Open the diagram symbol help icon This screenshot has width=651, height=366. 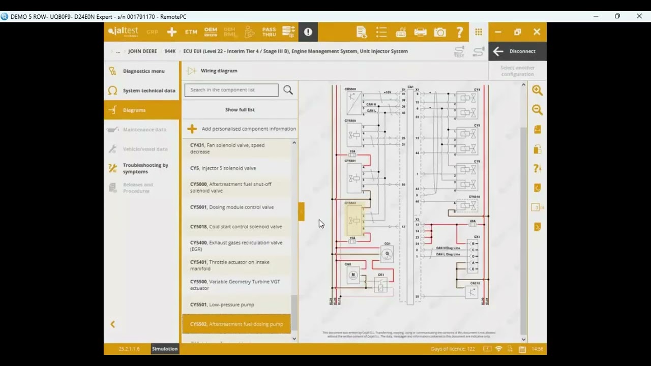click(537, 168)
